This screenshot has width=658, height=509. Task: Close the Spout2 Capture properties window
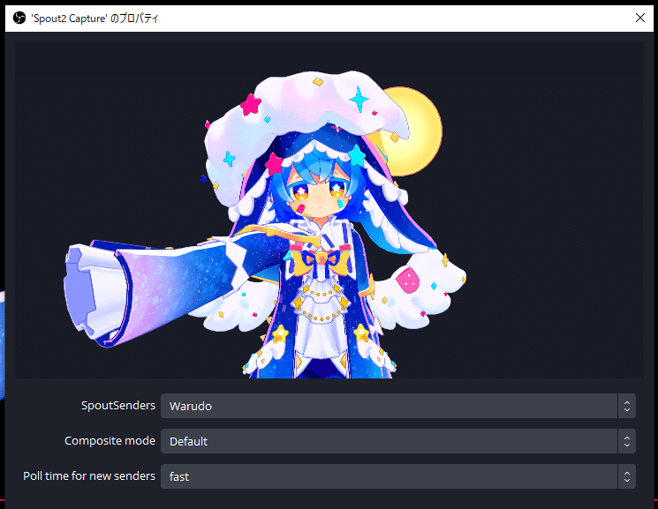[640, 18]
